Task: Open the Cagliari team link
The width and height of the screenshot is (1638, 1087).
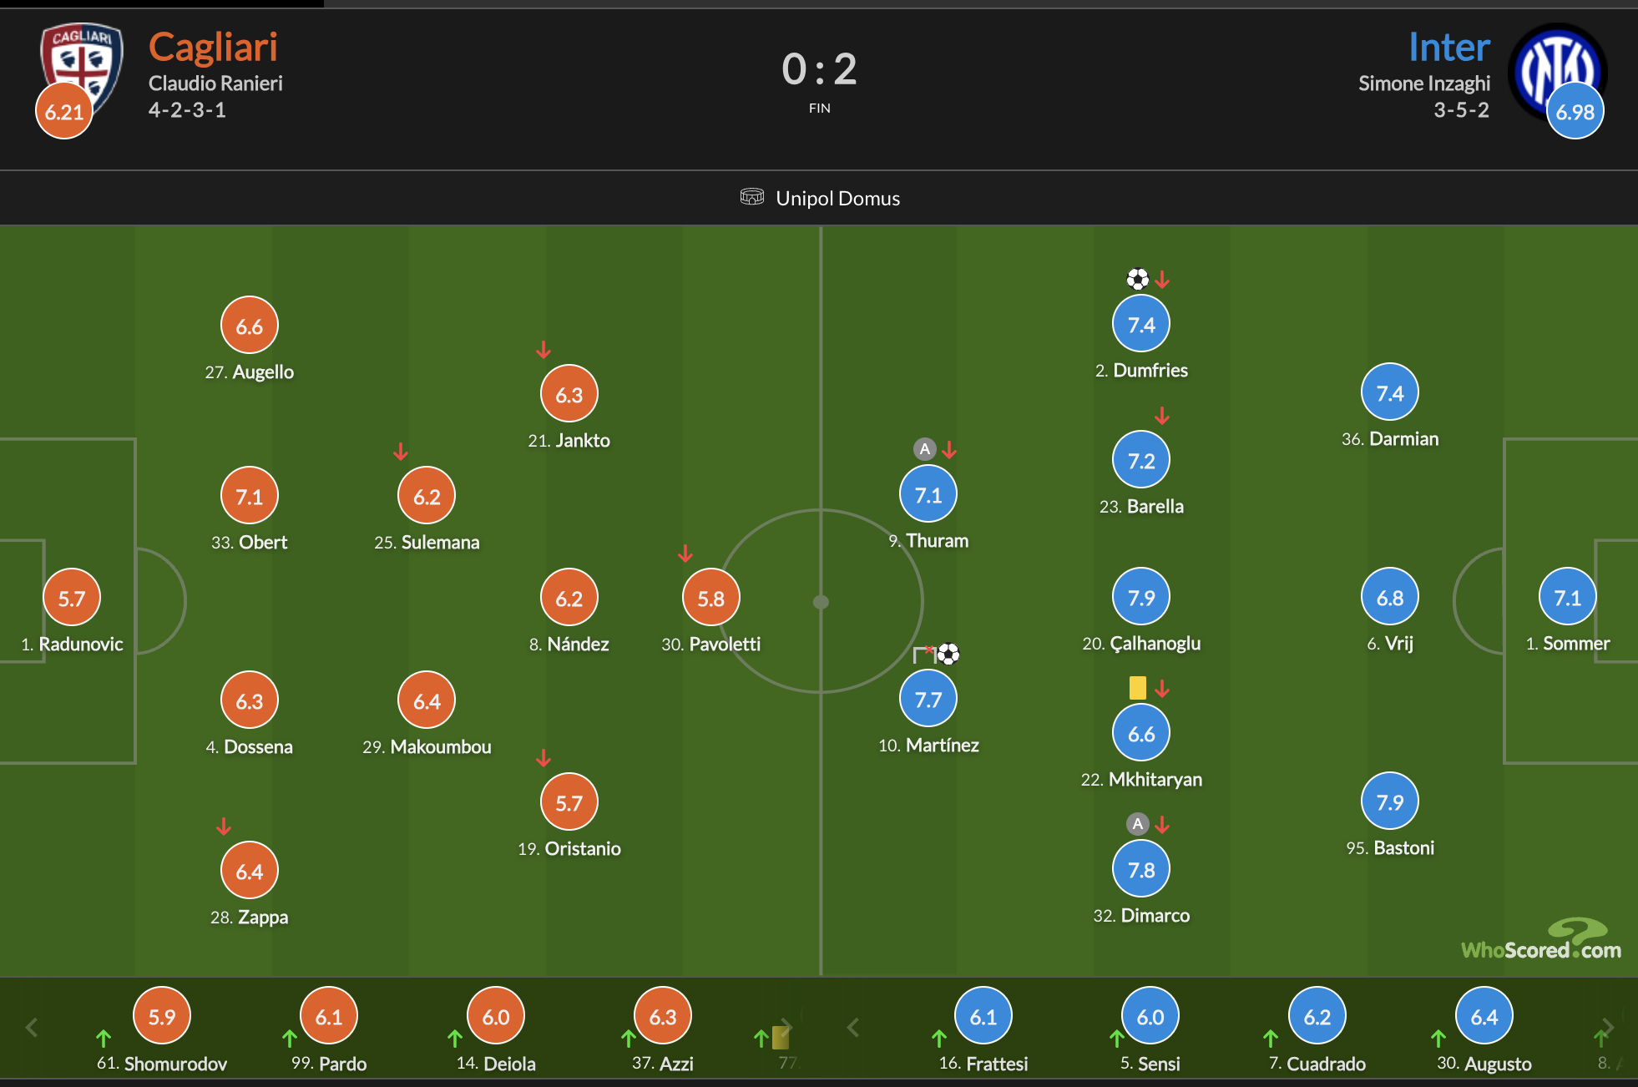Action: (213, 48)
